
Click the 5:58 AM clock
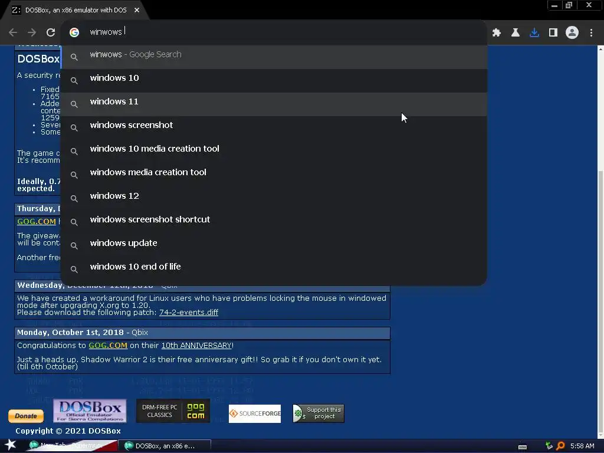(582, 446)
